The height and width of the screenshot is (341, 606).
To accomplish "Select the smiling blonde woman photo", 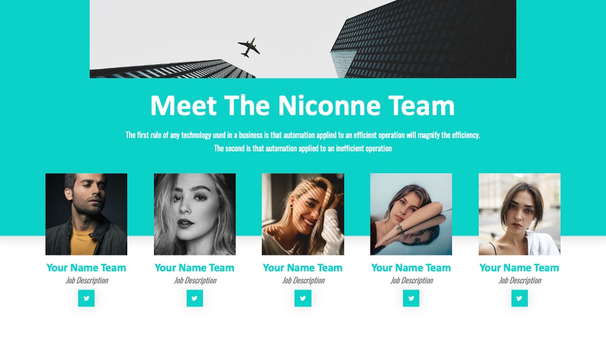I will point(303,214).
